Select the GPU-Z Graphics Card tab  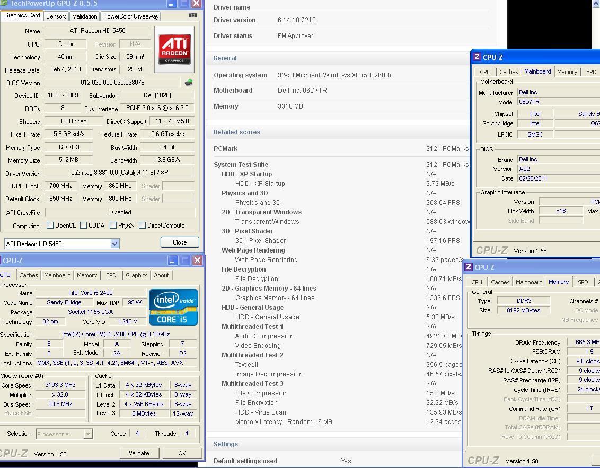coord(22,15)
